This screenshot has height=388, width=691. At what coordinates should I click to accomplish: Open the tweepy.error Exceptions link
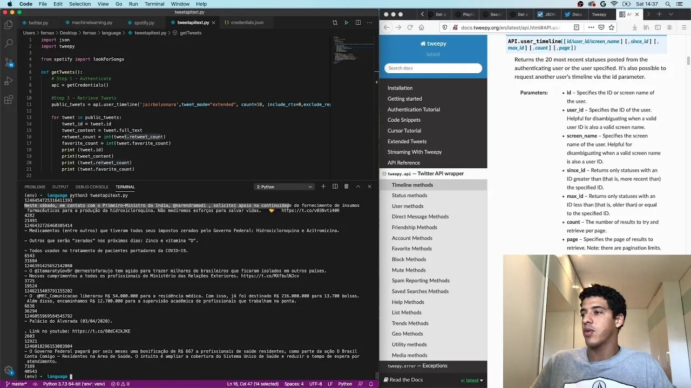[x=417, y=366]
